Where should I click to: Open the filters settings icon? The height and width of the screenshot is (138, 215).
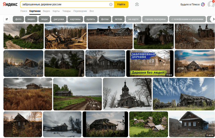(7, 19)
